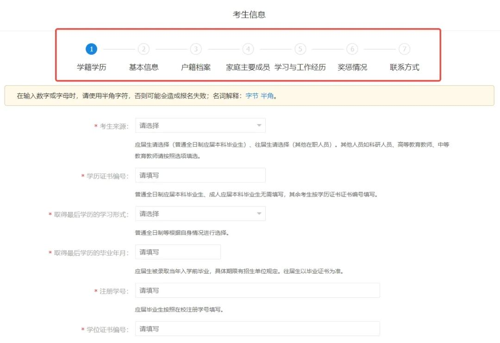The height and width of the screenshot is (343, 500).
Task: Click the 学位证书编号 field label
Action: (x=107, y=329)
